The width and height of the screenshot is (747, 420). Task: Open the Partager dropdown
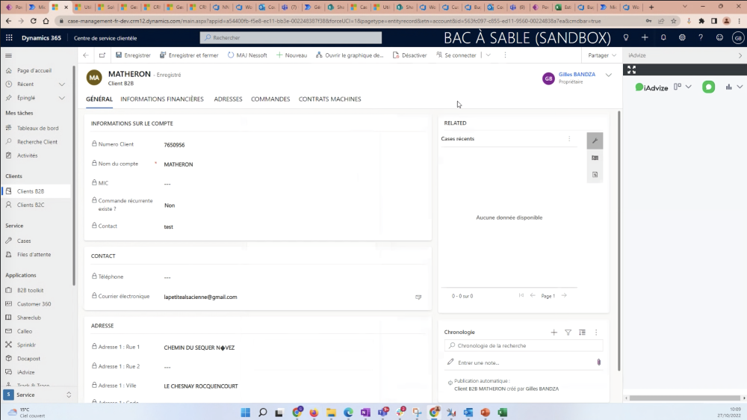click(602, 55)
